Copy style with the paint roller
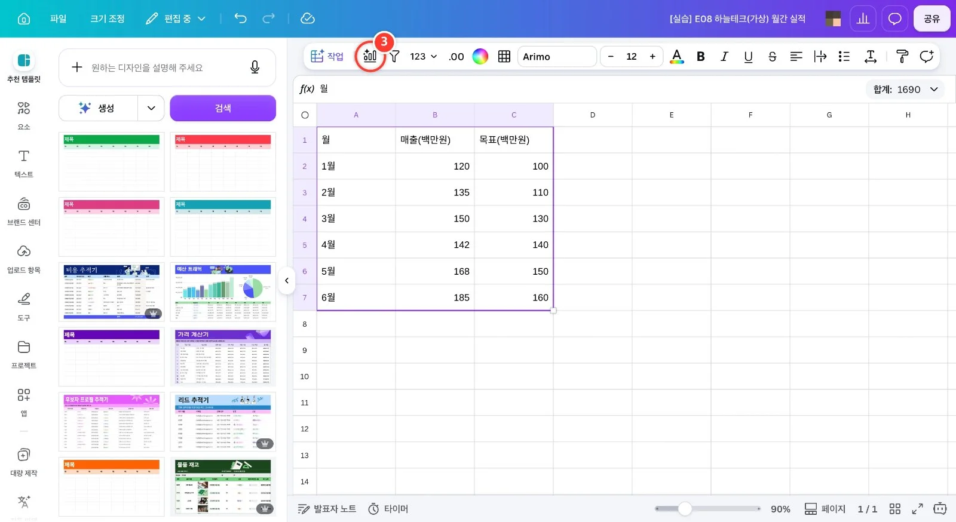 tap(902, 56)
